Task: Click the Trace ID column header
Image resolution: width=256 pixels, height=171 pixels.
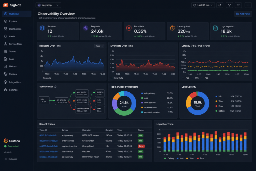Action: click(43, 130)
